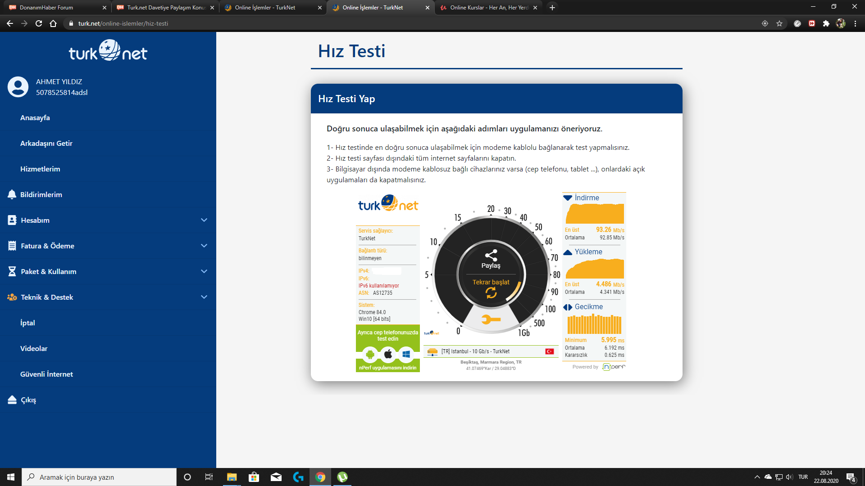Click the Tekrar başlat refresh icon
865x486 pixels.
tap(491, 293)
